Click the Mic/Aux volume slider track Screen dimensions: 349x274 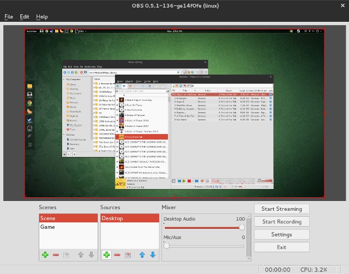204,246
